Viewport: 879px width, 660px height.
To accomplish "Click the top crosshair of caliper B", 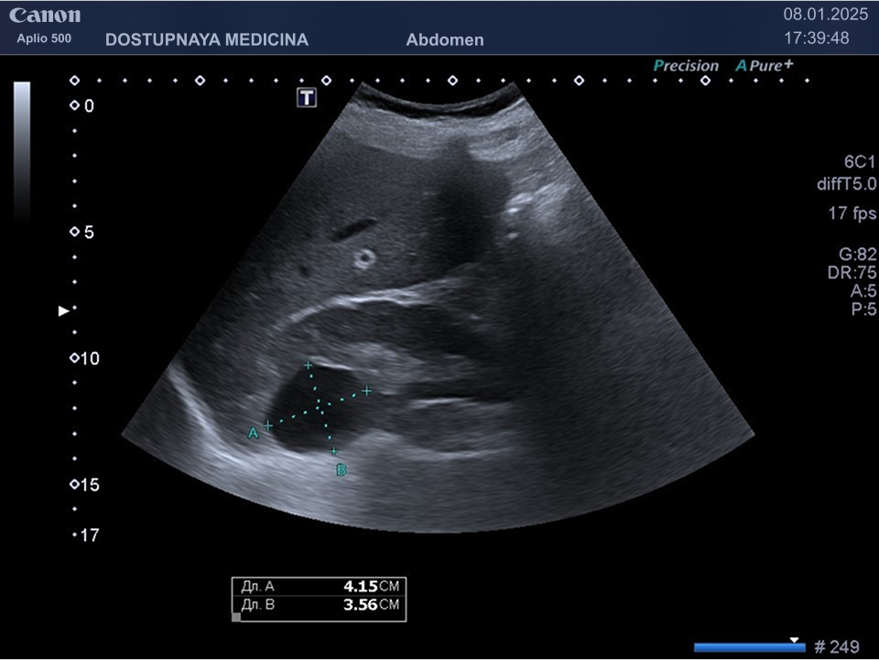I will point(309,366).
